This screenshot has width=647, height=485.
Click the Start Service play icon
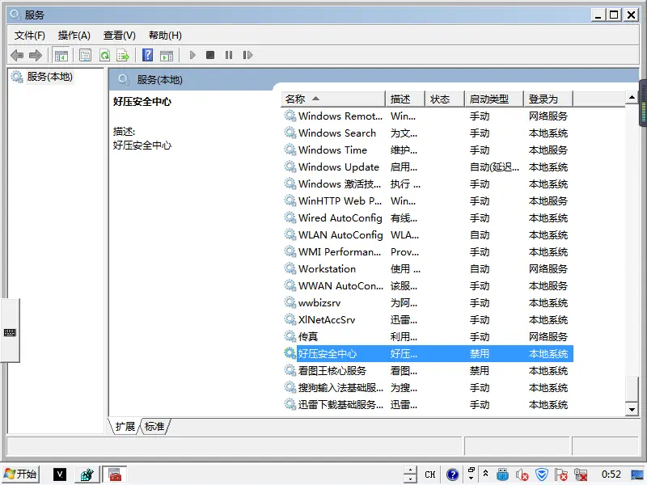[x=192, y=55]
